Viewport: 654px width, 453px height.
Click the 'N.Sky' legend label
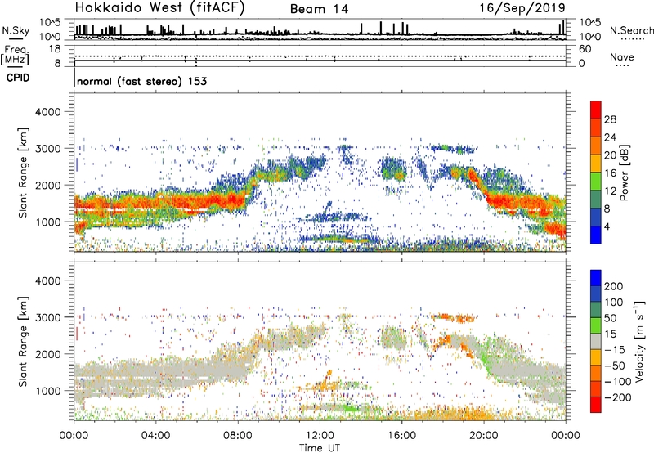pyautogui.click(x=16, y=30)
